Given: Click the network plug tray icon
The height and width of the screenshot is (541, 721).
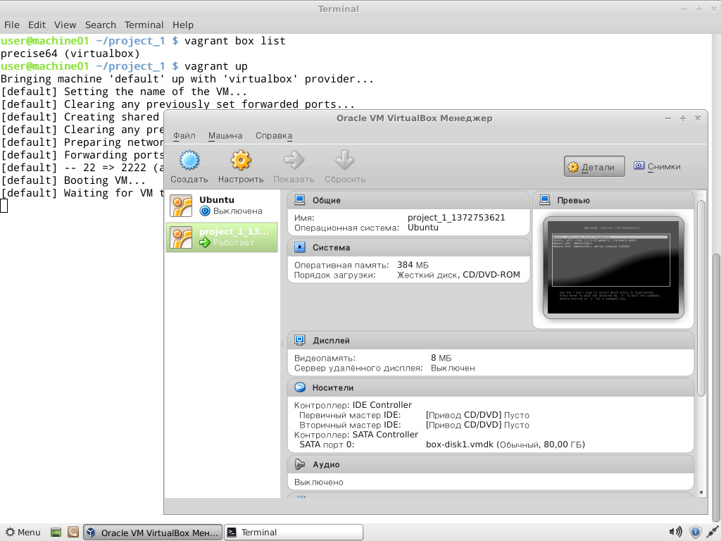Looking at the screenshot, I should [713, 533].
